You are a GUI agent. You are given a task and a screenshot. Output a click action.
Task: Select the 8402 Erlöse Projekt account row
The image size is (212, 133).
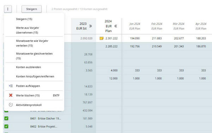tap(44, 126)
